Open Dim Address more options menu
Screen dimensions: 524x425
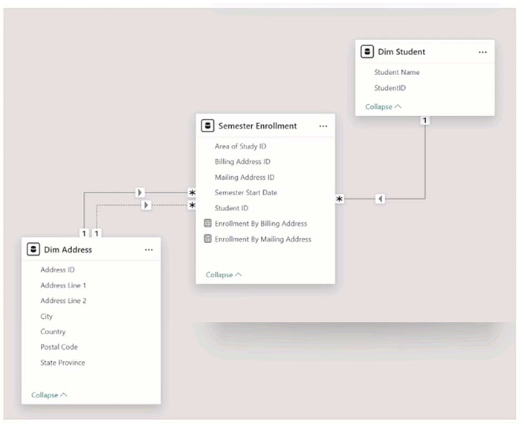[x=149, y=250]
